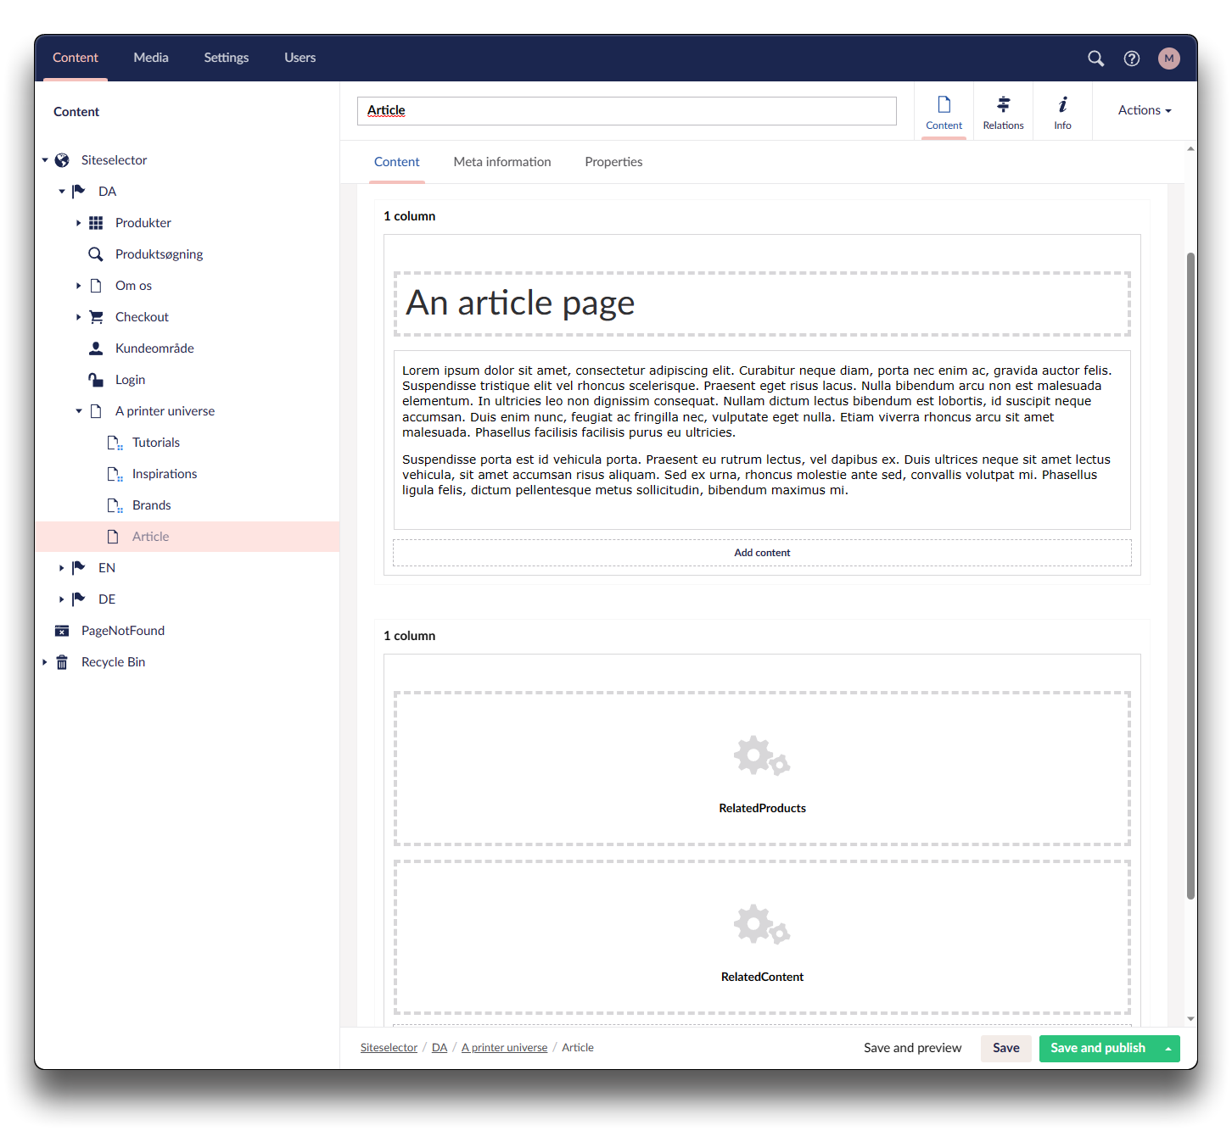This screenshot has width=1232, height=1131.
Task: Open the help question mark icon
Action: 1131,58
